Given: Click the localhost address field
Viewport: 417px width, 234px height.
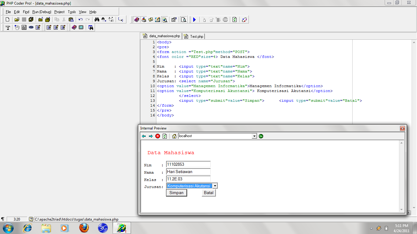Looking at the screenshot, I should [215, 136].
